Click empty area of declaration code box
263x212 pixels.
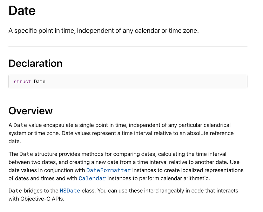click(x=146, y=82)
